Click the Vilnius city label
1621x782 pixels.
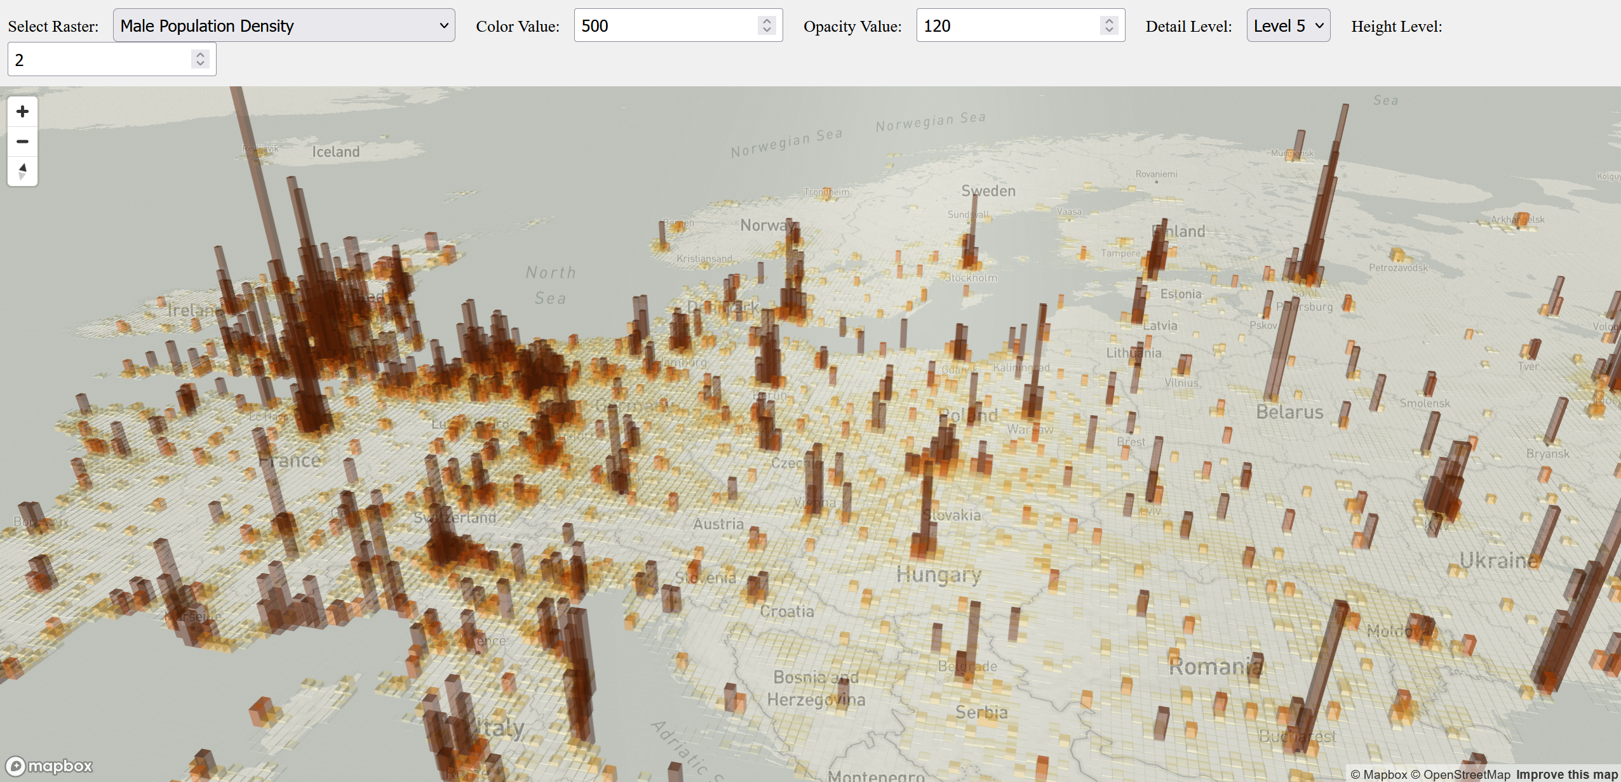pyautogui.click(x=1181, y=383)
